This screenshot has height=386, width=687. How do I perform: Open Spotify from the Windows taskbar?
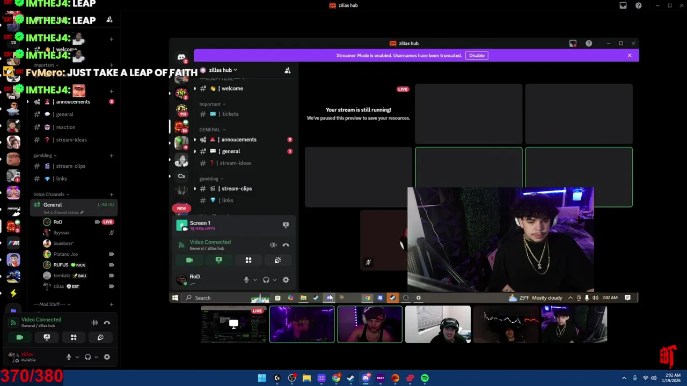[425, 378]
